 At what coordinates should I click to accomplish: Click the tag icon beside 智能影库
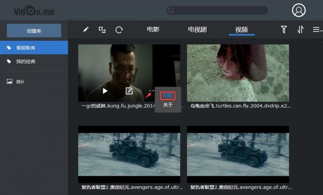click(9, 48)
